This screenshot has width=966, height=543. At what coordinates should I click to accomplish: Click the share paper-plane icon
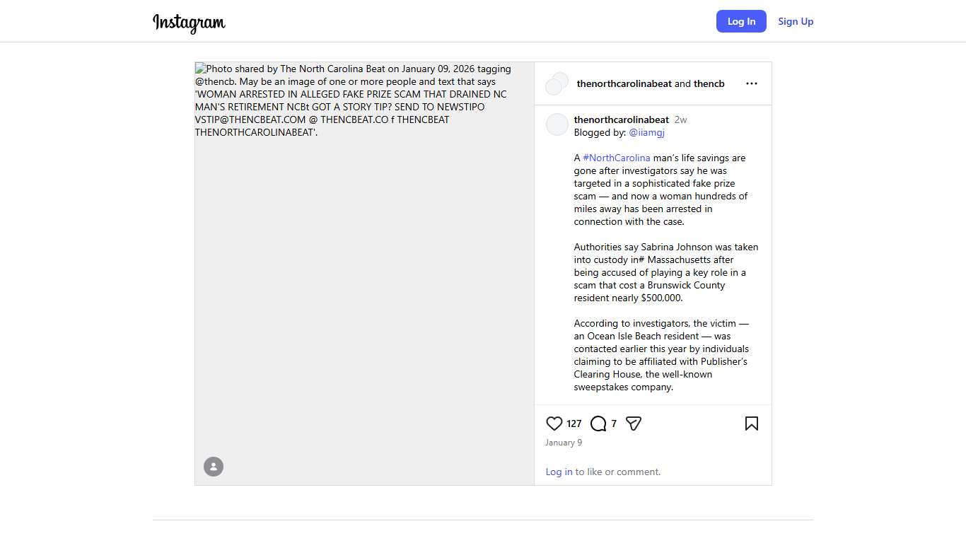(x=634, y=424)
